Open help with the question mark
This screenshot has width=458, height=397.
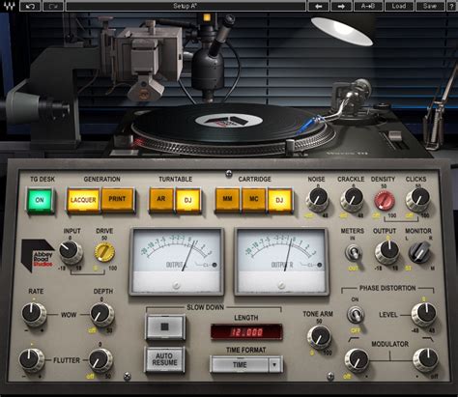452,6
